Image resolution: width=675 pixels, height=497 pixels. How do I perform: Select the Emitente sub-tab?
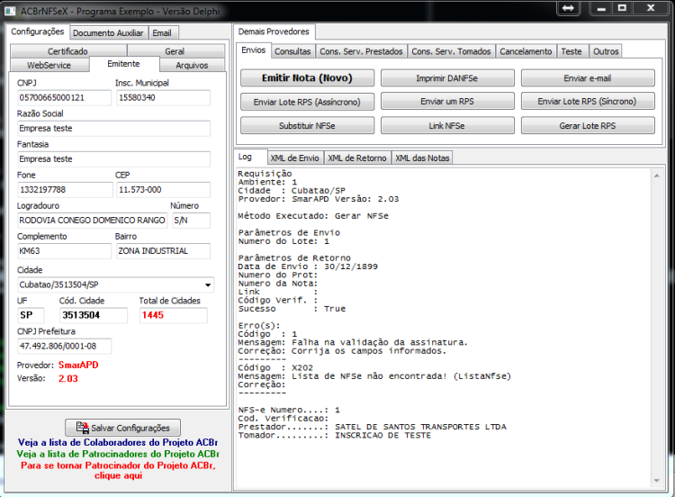point(123,64)
